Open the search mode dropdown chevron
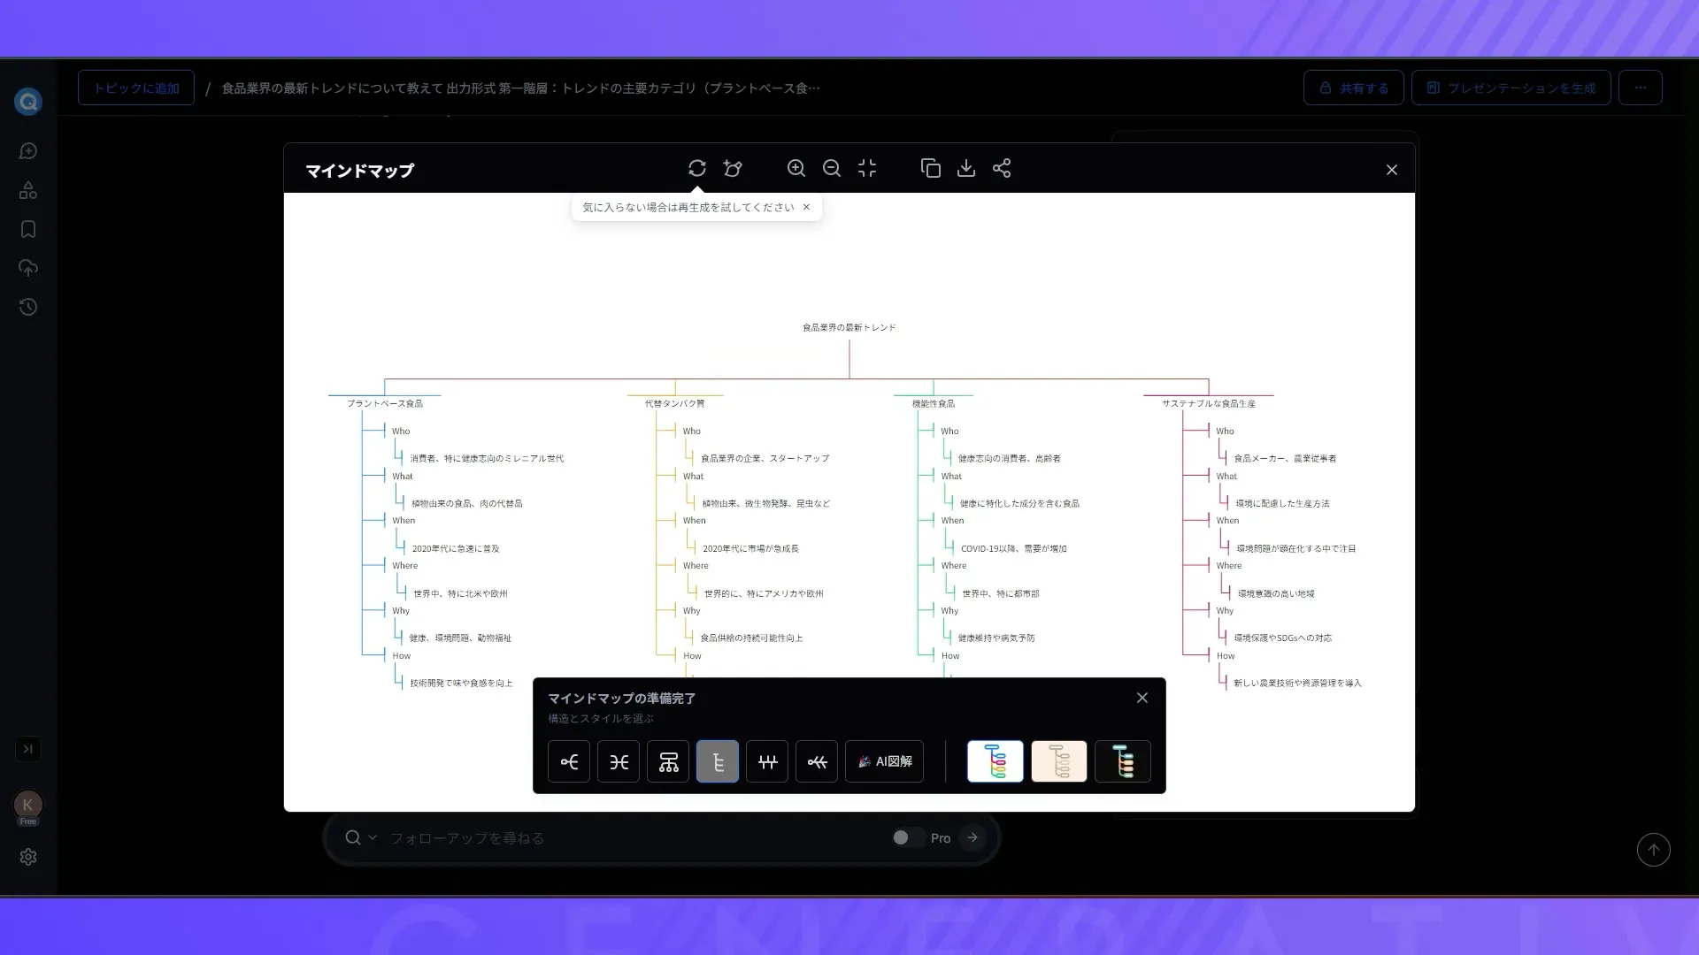This screenshot has width=1699, height=955. tap(373, 837)
